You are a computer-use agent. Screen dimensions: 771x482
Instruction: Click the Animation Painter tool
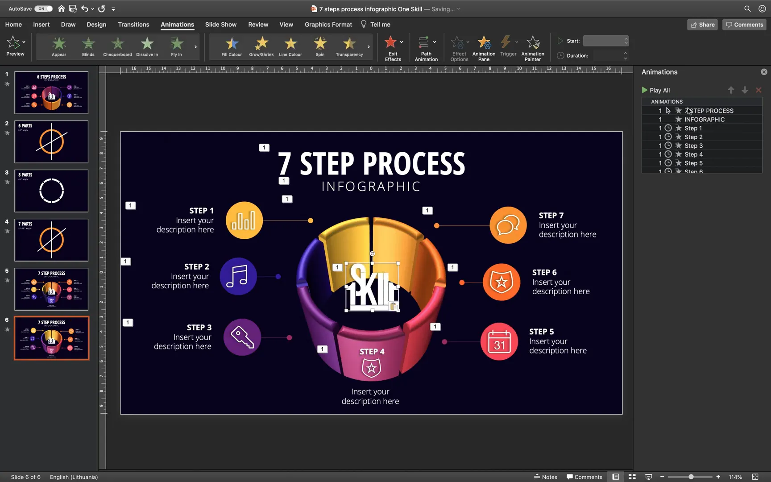coord(532,48)
